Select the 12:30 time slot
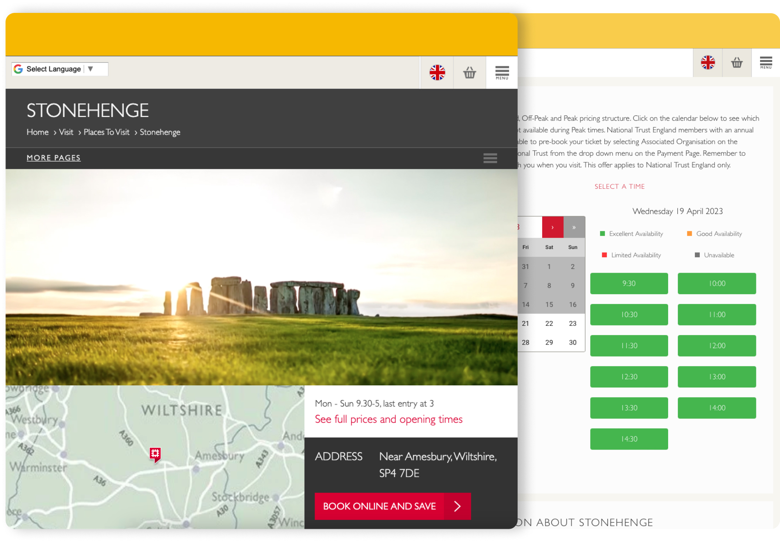The width and height of the screenshot is (780, 542). pyautogui.click(x=629, y=377)
